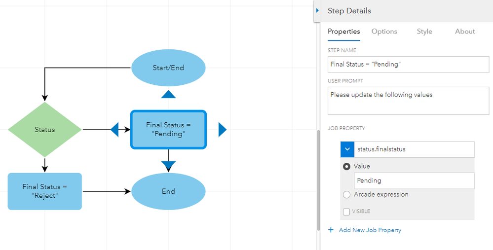
Task: Click the plus icon for new job property
Action: [331, 230]
